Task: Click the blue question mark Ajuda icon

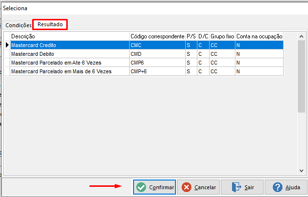Action: [x=277, y=187]
